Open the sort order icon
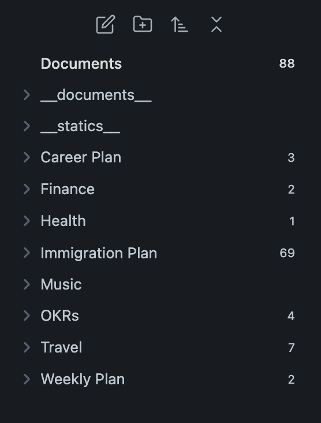 click(180, 24)
